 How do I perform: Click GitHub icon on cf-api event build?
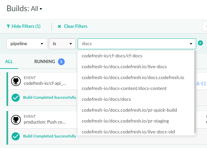point(16,81)
